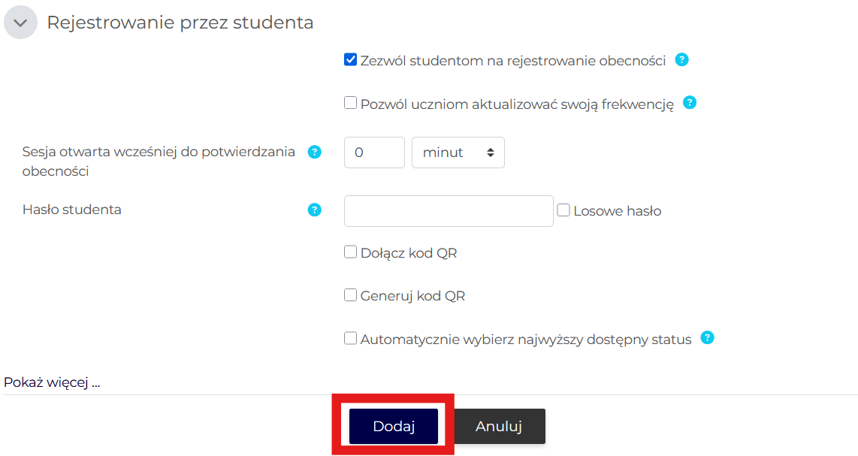Click help icon for 'Automatycznie wybierz najwyższy dostępny status'
The image size is (858, 456).
pyautogui.click(x=707, y=338)
